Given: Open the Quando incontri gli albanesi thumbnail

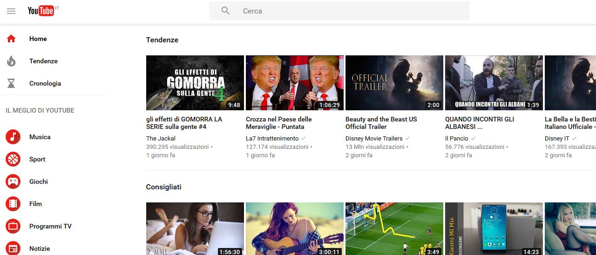Looking at the screenshot, I should pos(494,83).
